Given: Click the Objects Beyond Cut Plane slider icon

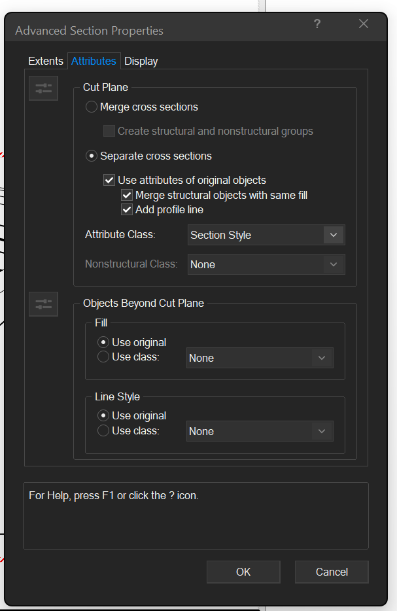Looking at the screenshot, I should coord(43,304).
